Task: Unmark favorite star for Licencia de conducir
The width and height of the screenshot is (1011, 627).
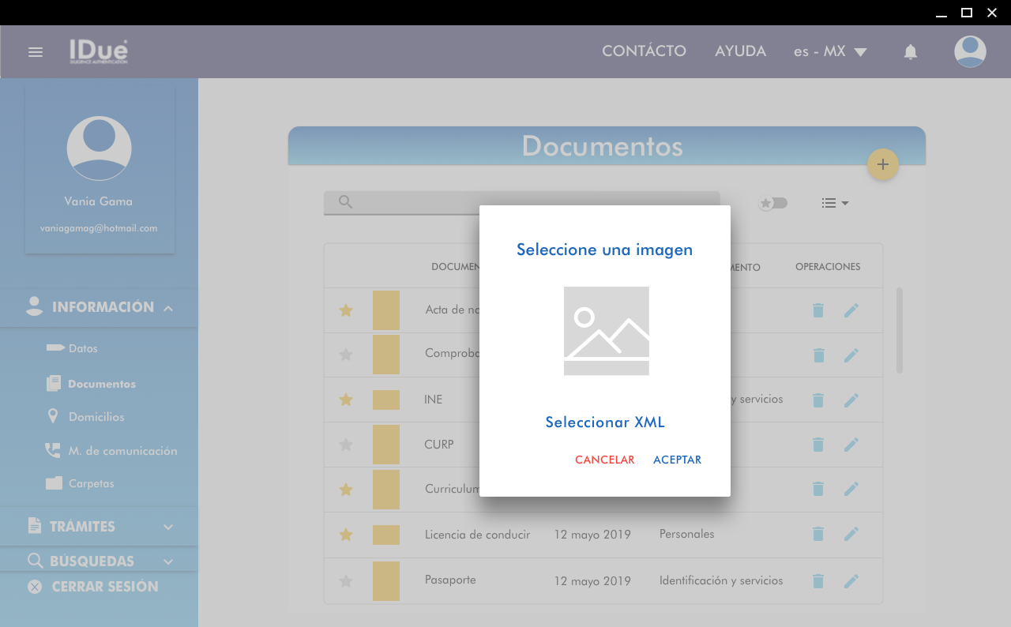Action: (345, 535)
